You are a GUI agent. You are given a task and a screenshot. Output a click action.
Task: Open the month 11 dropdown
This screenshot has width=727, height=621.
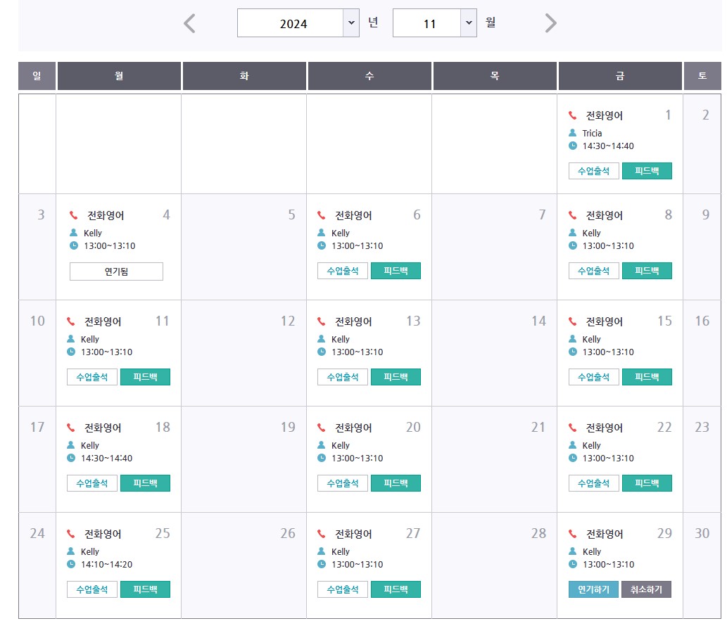(x=434, y=23)
